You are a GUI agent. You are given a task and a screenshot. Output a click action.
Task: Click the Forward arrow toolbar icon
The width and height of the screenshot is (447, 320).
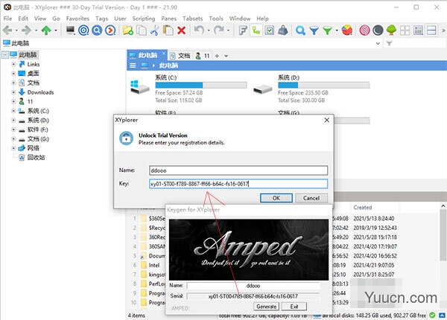pos(27,31)
